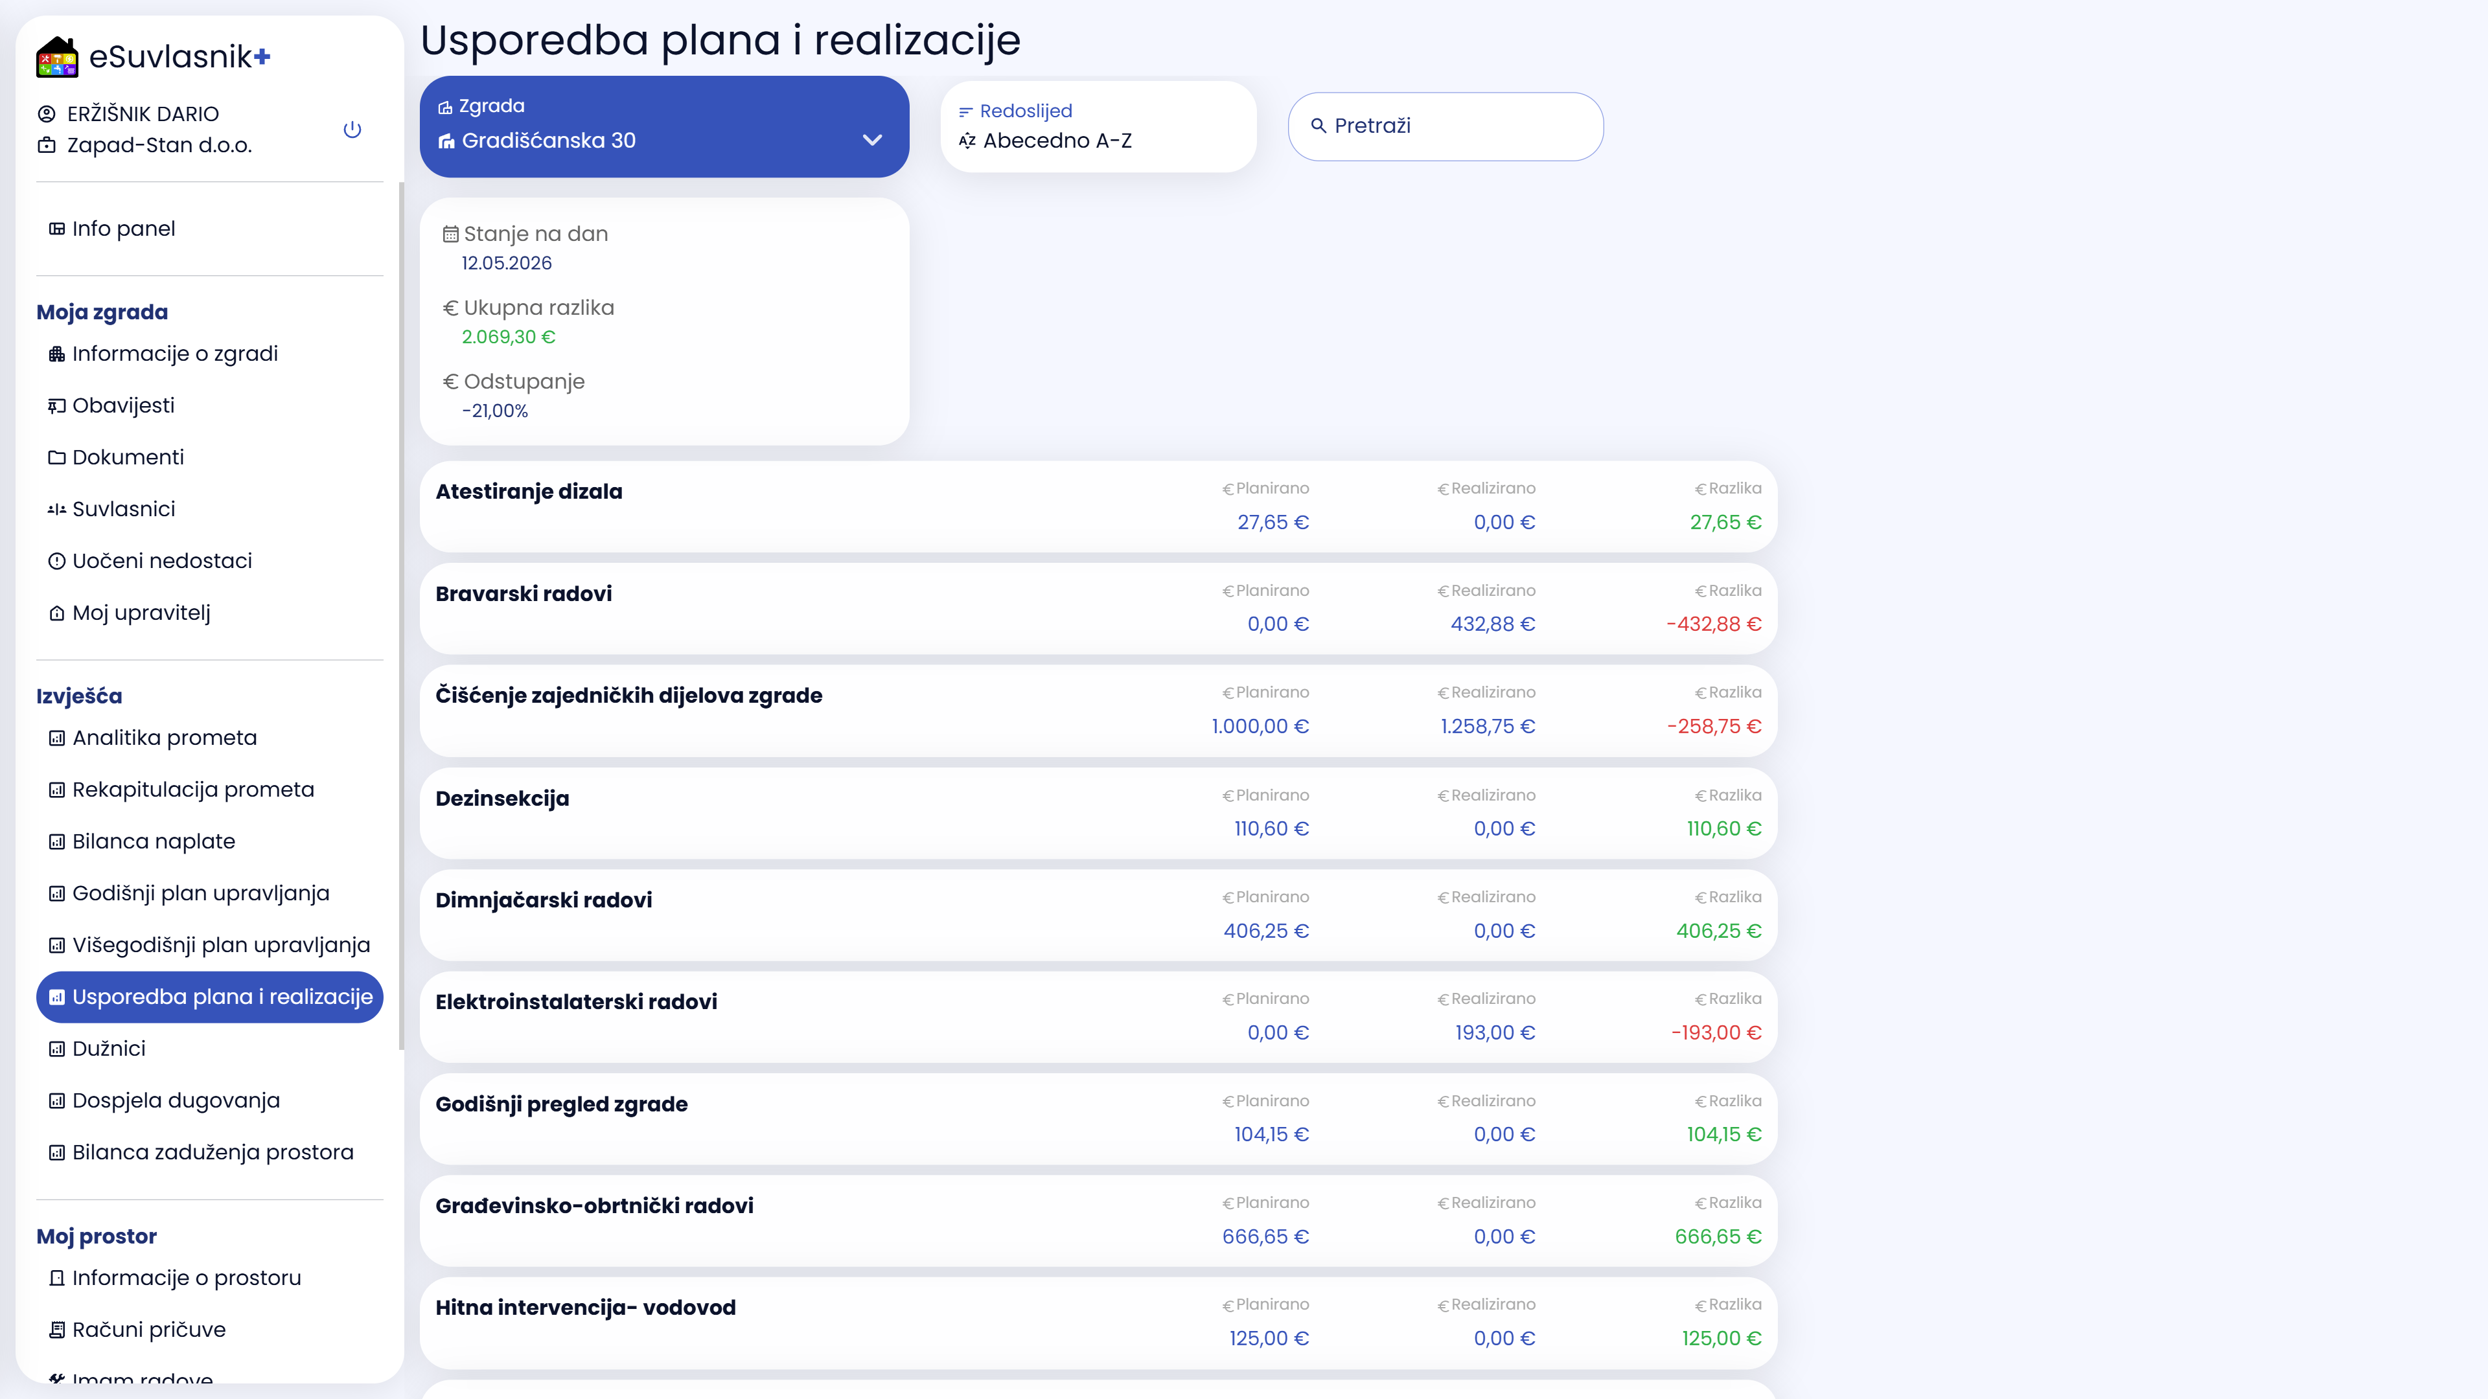Click the Godišnji pregled zgrade row title

561,1104
